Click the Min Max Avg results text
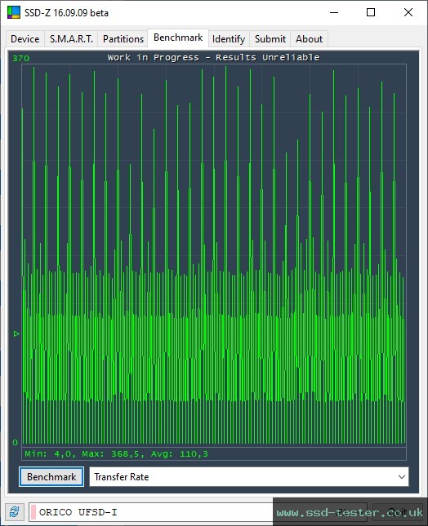 coord(116,454)
